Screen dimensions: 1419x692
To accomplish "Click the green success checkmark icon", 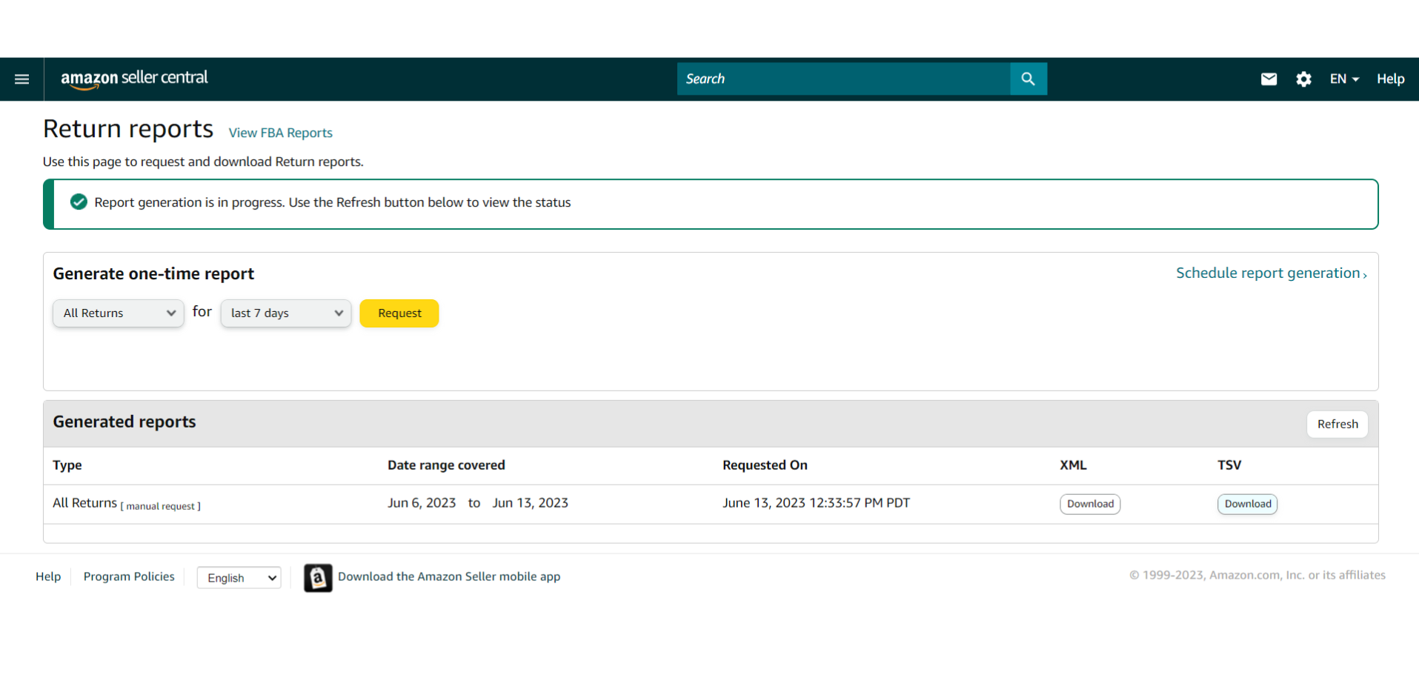I will point(79,202).
